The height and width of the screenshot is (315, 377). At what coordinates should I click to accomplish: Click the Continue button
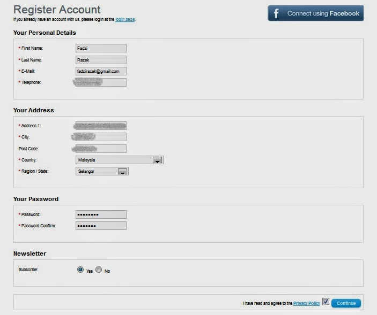[x=346, y=303]
